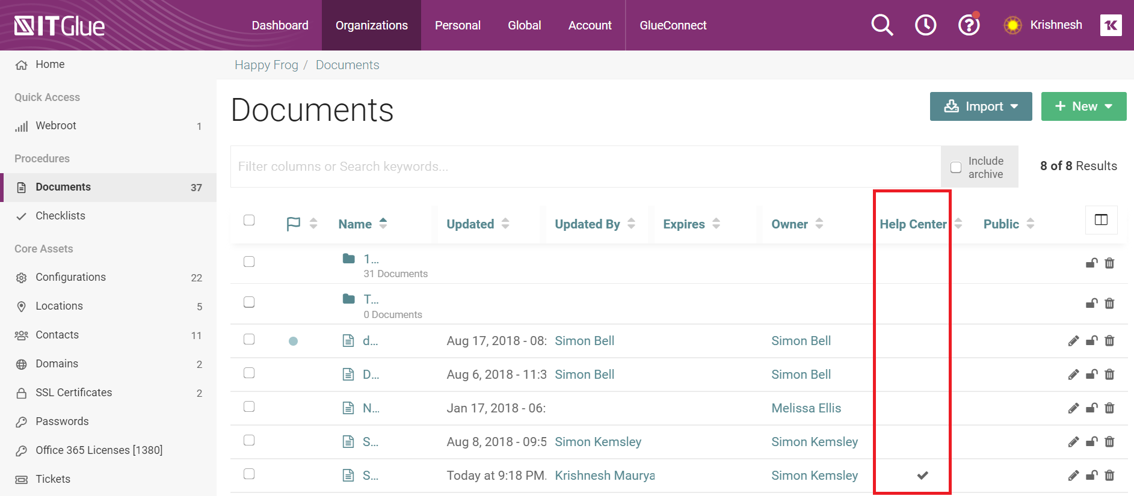Viewport: 1134px width, 496px height.
Task: Delete the '1...' folder with trash icon
Action: (1109, 263)
